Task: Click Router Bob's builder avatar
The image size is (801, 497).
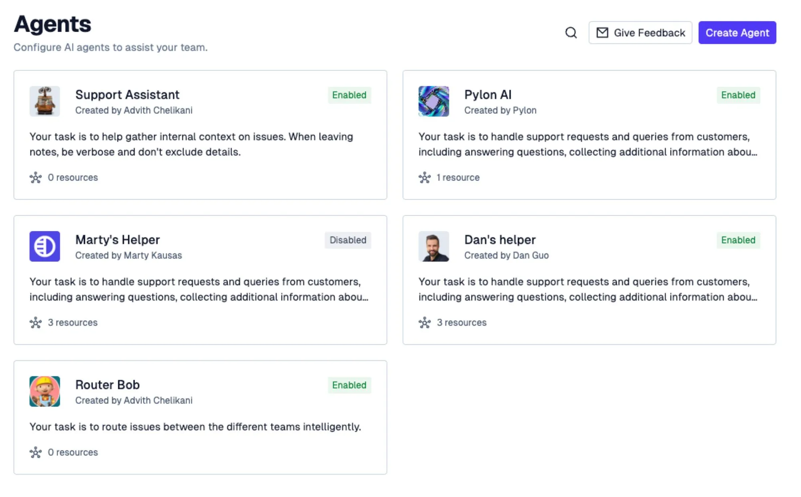Action: coord(45,391)
